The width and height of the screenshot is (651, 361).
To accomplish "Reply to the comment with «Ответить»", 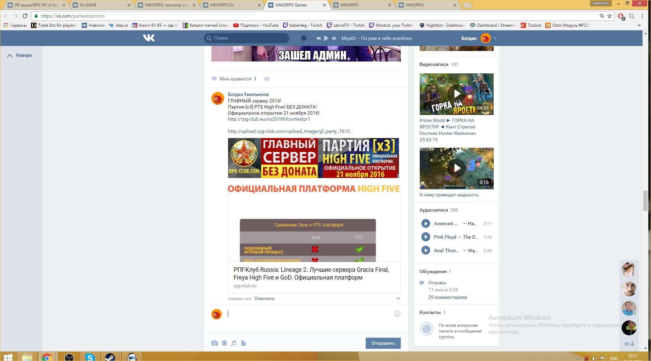I will pos(264,298).
